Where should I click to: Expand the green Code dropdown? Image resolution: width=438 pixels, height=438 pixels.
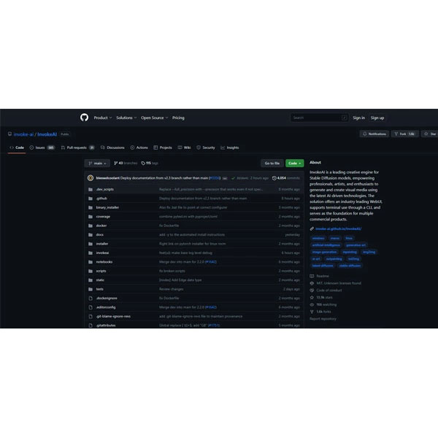click(x=295, y=164)
